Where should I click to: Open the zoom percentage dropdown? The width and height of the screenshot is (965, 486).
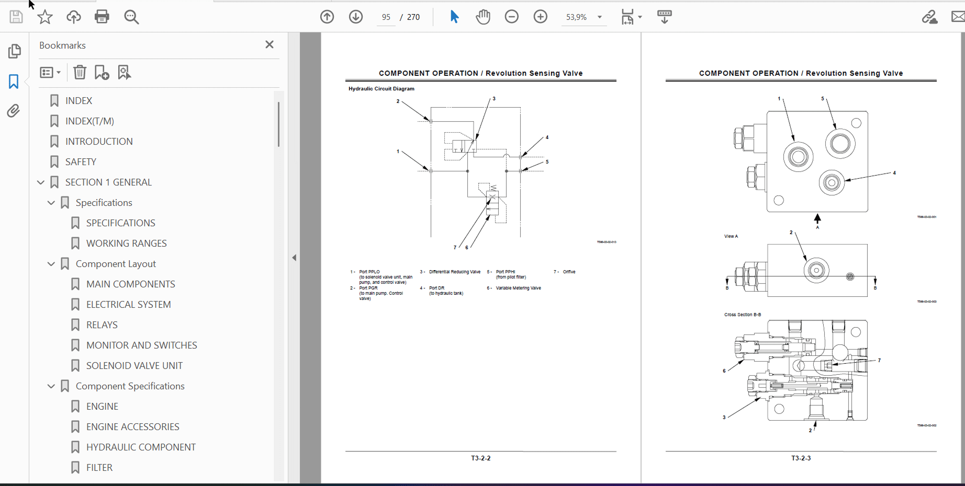[x=600, y=17]
